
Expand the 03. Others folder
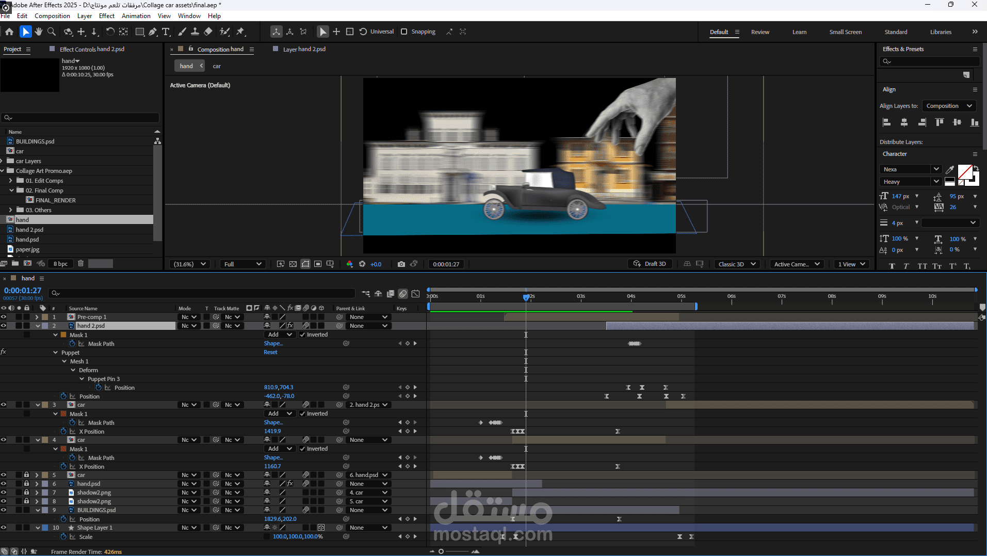pyautogui.click(x=10, y=210)
